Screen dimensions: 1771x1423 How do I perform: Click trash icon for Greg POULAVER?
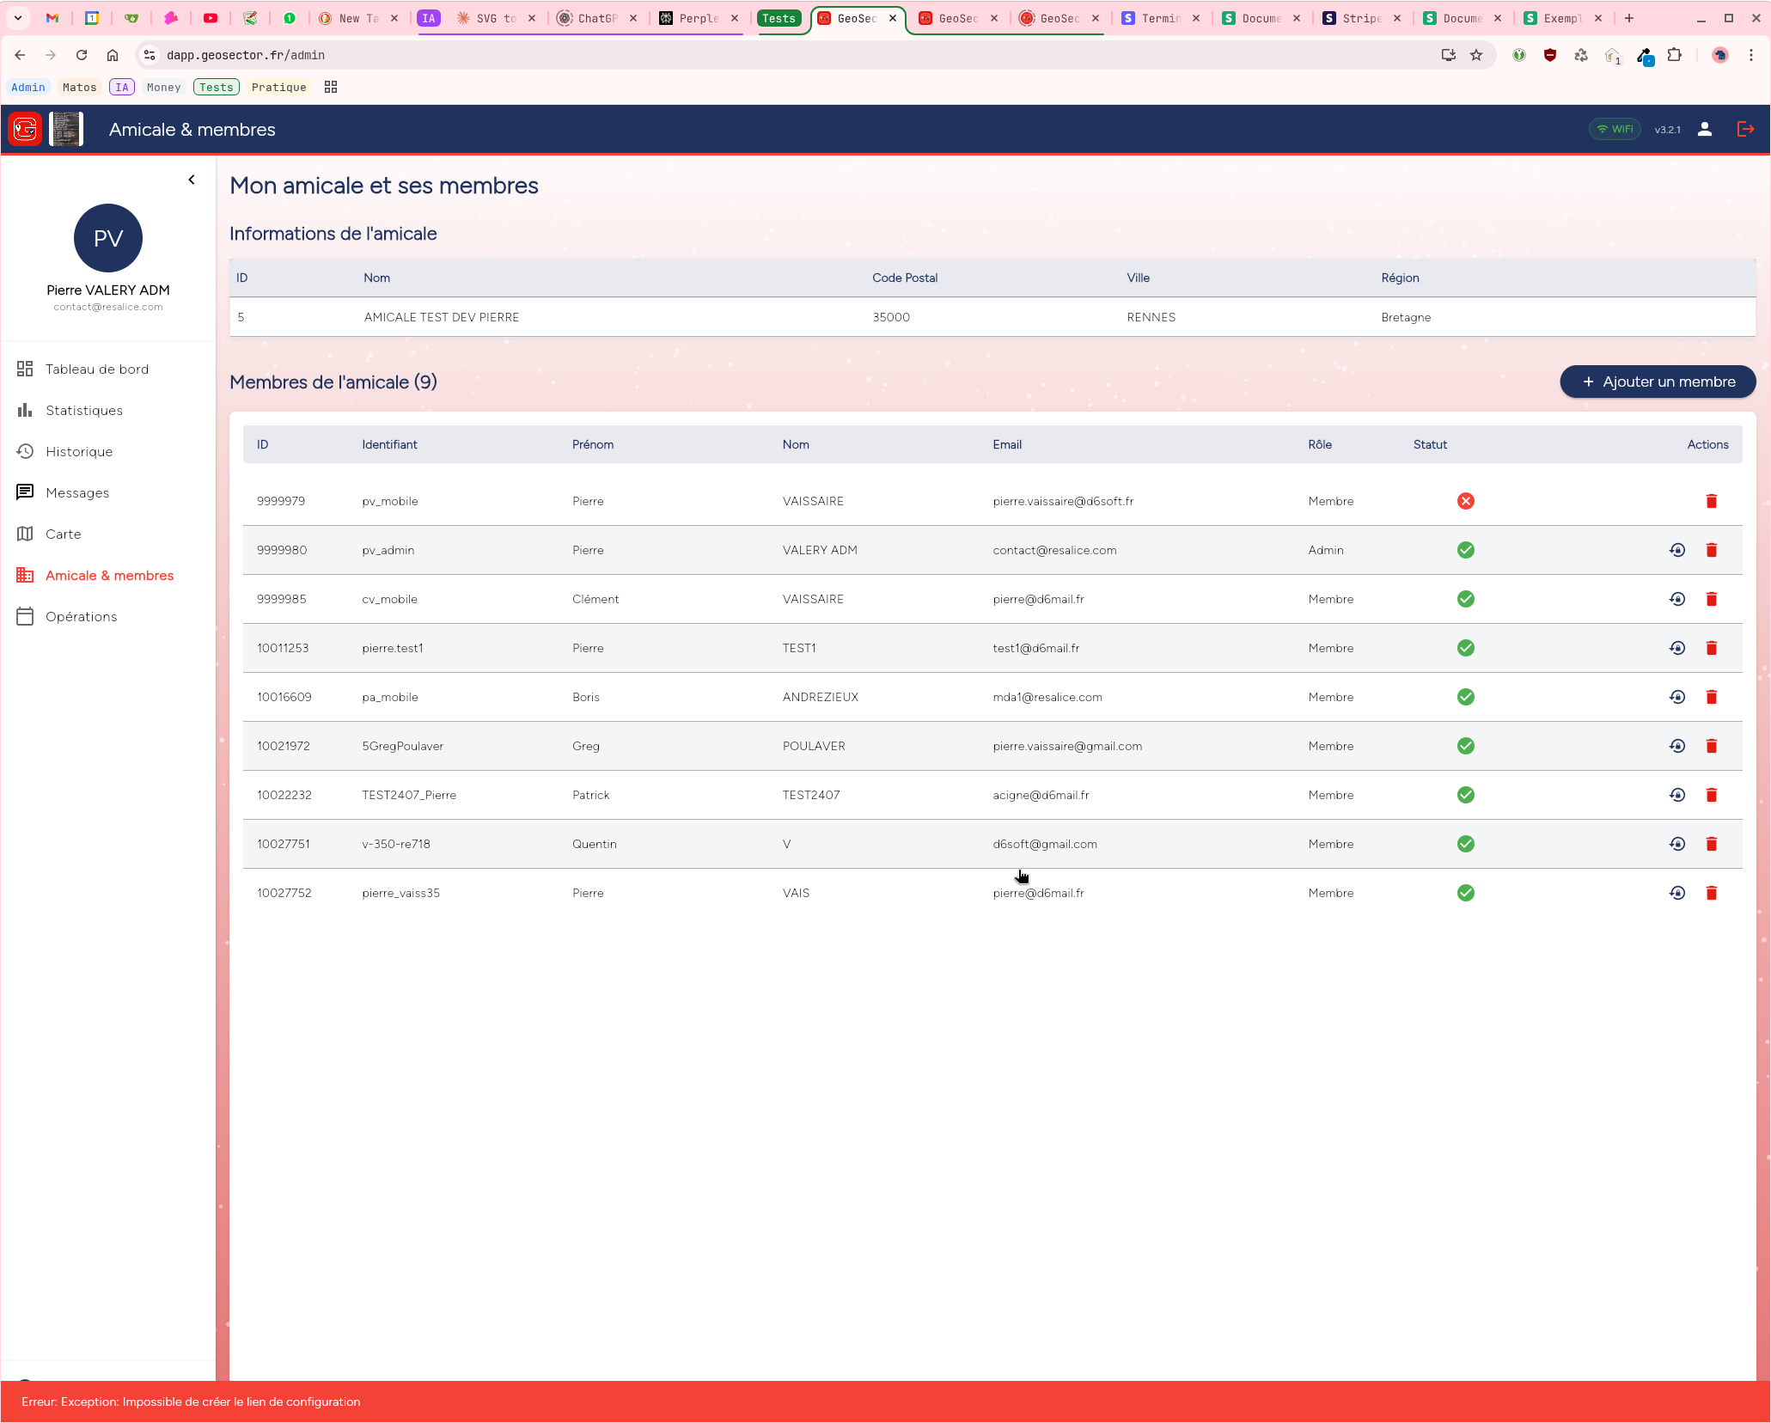click(x=1711, y=746)
